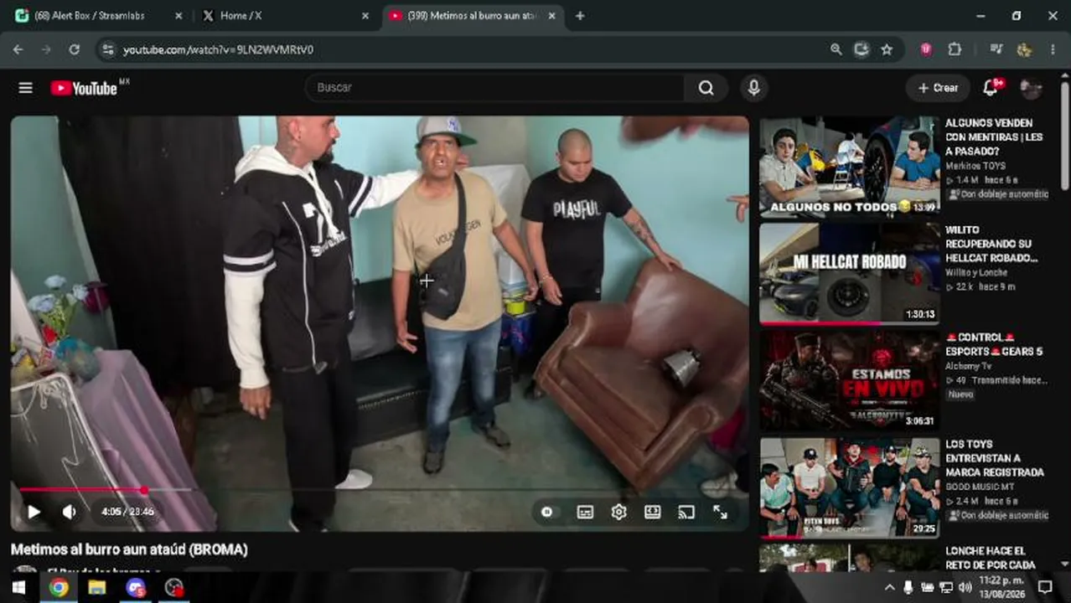
Task: Switch to the Home / X tab
Action: click(285, 16)
